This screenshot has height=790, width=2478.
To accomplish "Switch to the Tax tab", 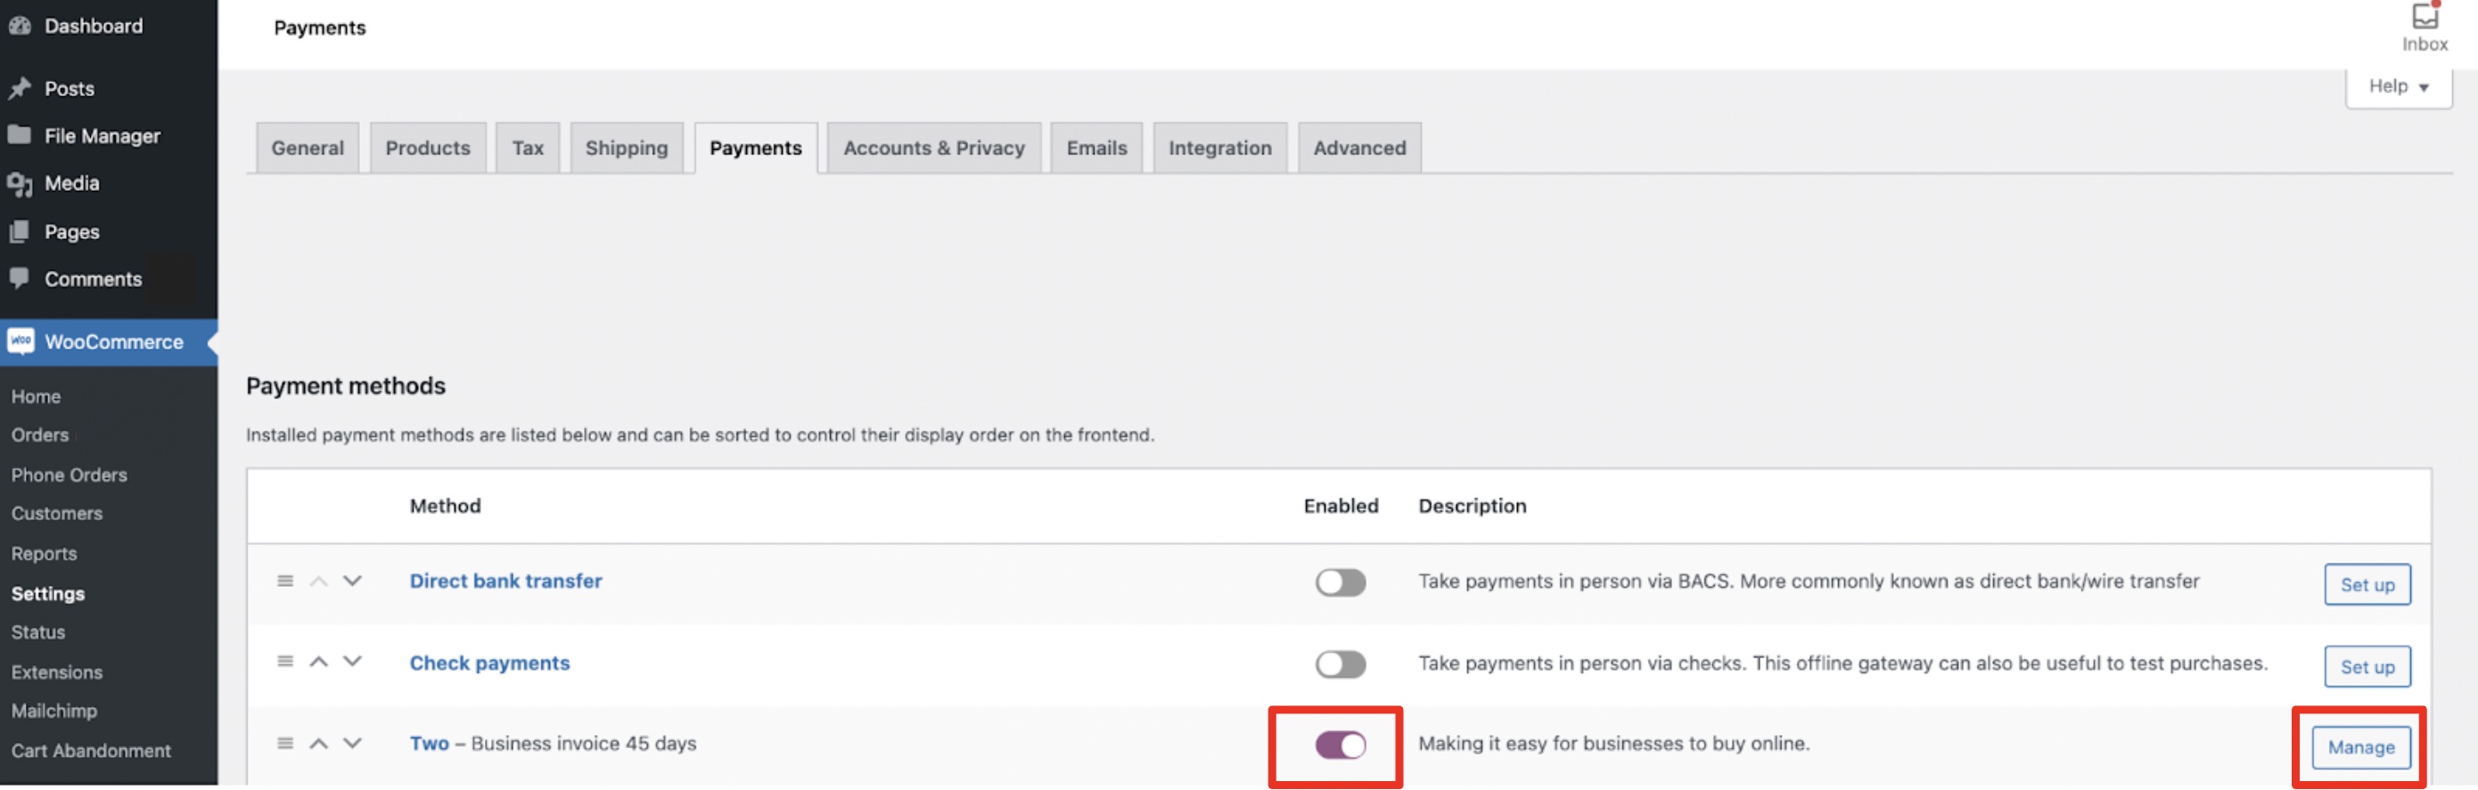I will coord(527,148).
